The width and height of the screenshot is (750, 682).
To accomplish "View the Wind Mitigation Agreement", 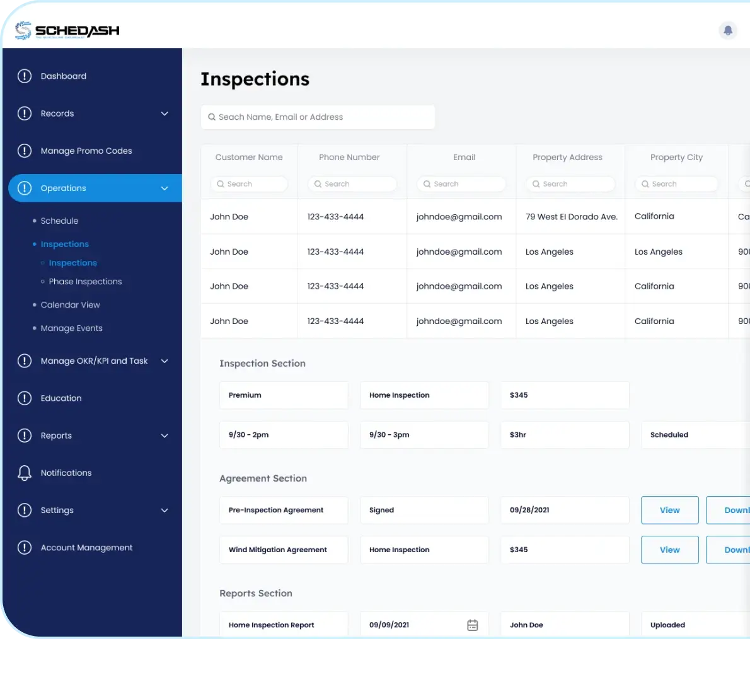I will [x=669, y=550].
